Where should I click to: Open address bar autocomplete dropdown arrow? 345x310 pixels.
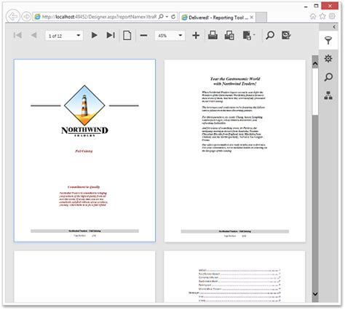(167, 17)
